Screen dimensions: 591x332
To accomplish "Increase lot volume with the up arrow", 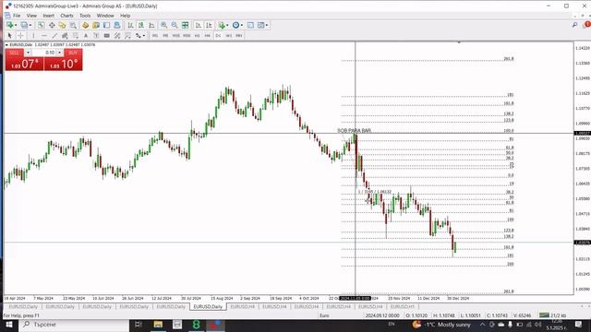I will tap(59, 53).
